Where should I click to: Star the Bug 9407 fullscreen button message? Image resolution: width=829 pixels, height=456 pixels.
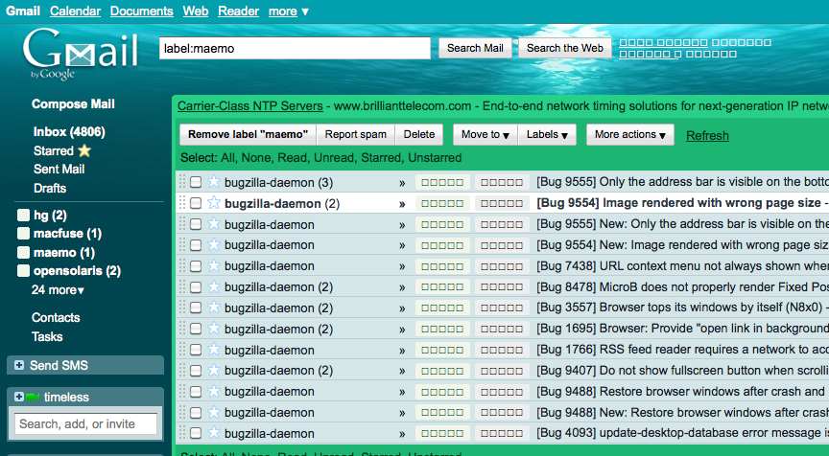(x=214, y=370)
